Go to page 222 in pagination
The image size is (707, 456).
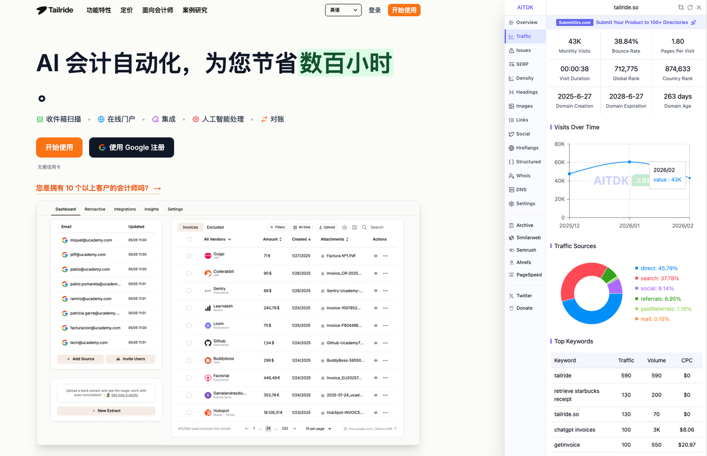point(285,429)
